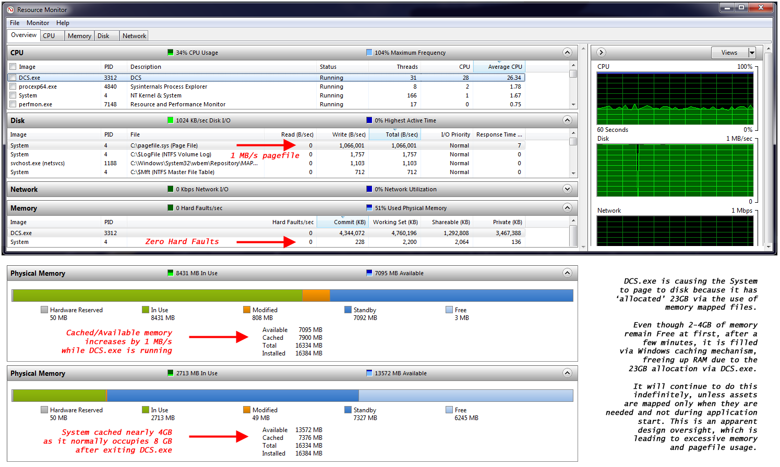The height and width of the screenshot is (467, 780).
Task: Click the blue Network Utilization indicator icon
Action: pyautogui.click(x=369, y=189)
